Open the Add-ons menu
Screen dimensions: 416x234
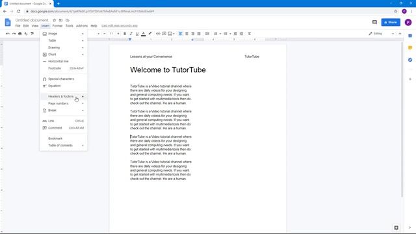[x=82, y=26]
